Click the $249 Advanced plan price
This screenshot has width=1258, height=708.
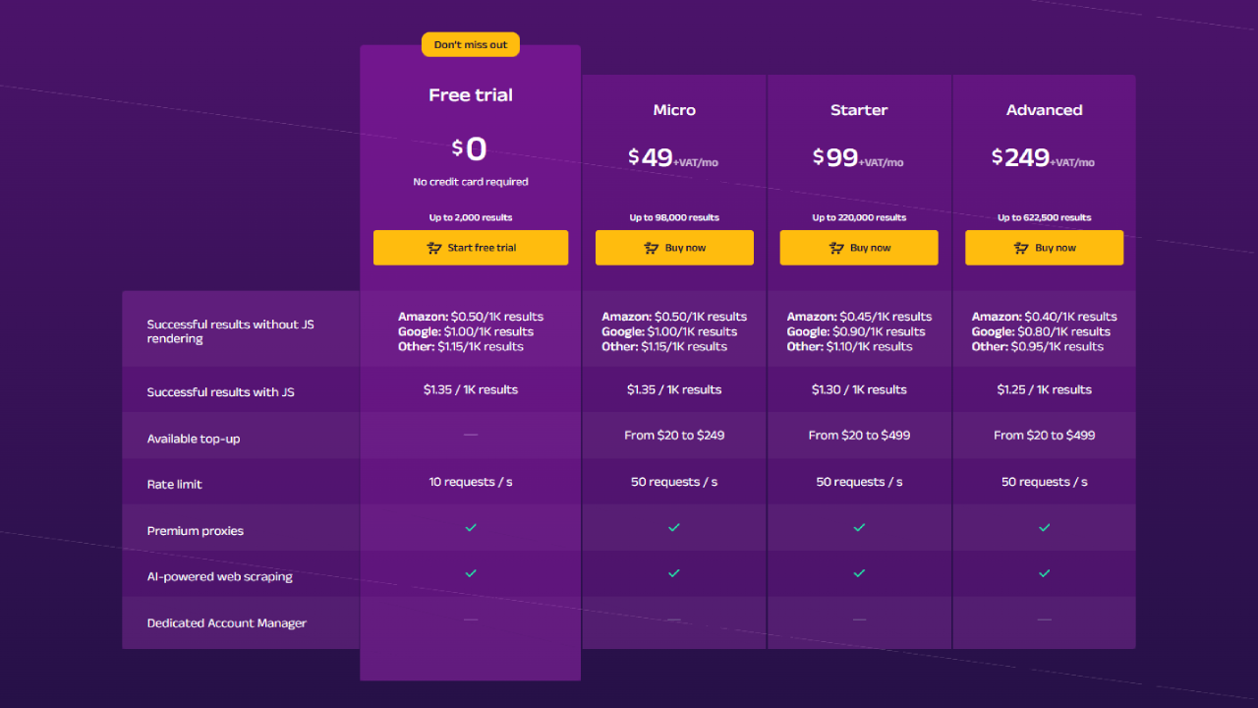pos(1022,157)
